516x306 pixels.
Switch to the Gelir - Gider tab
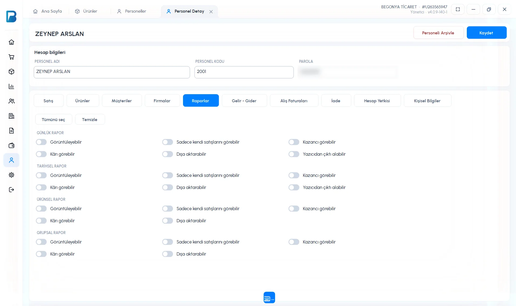[244, 101]
